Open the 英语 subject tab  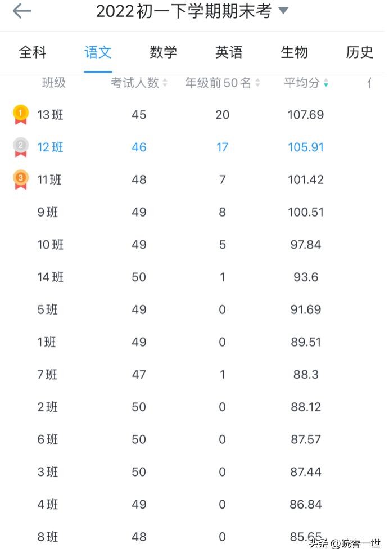tap(229, 52)
